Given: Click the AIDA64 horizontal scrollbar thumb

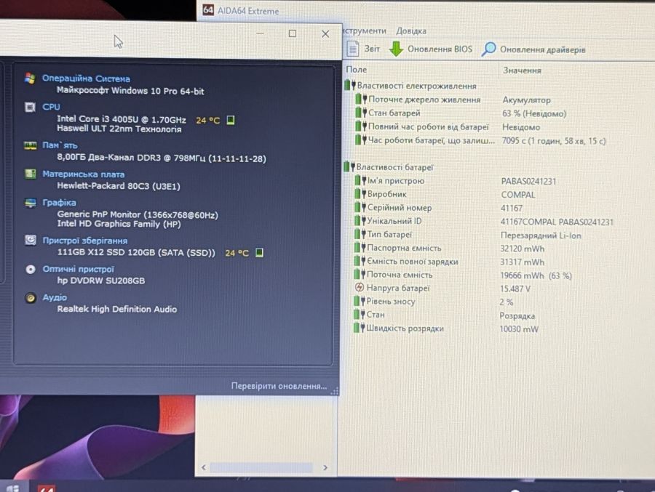Looking at the screenshot, I should [261, 468].
